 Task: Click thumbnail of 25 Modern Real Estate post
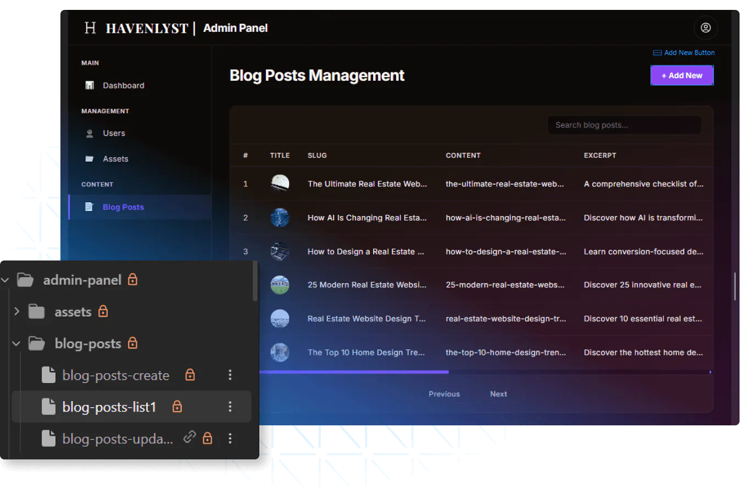coord(280,285)
